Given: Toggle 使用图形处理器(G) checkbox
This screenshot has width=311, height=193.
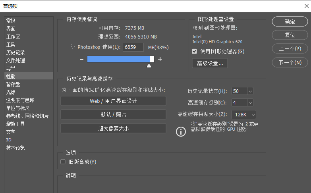Looking at the screenshot, I should [194, 51].
